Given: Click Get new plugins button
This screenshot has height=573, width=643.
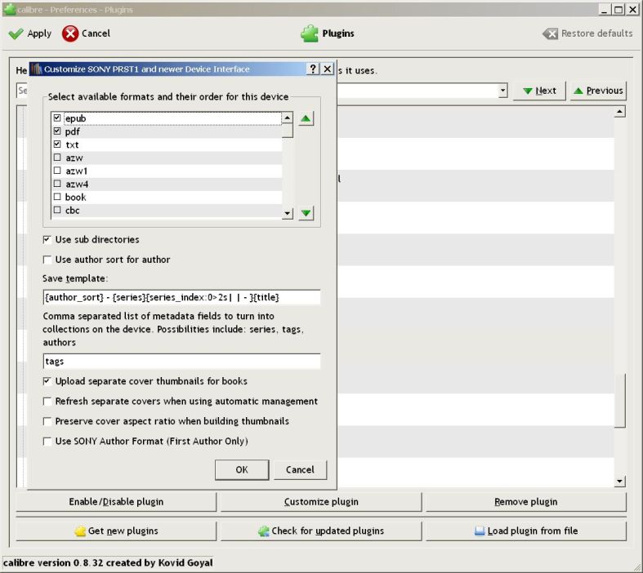Looking at the screenshot, I should (x=116, y=531).
